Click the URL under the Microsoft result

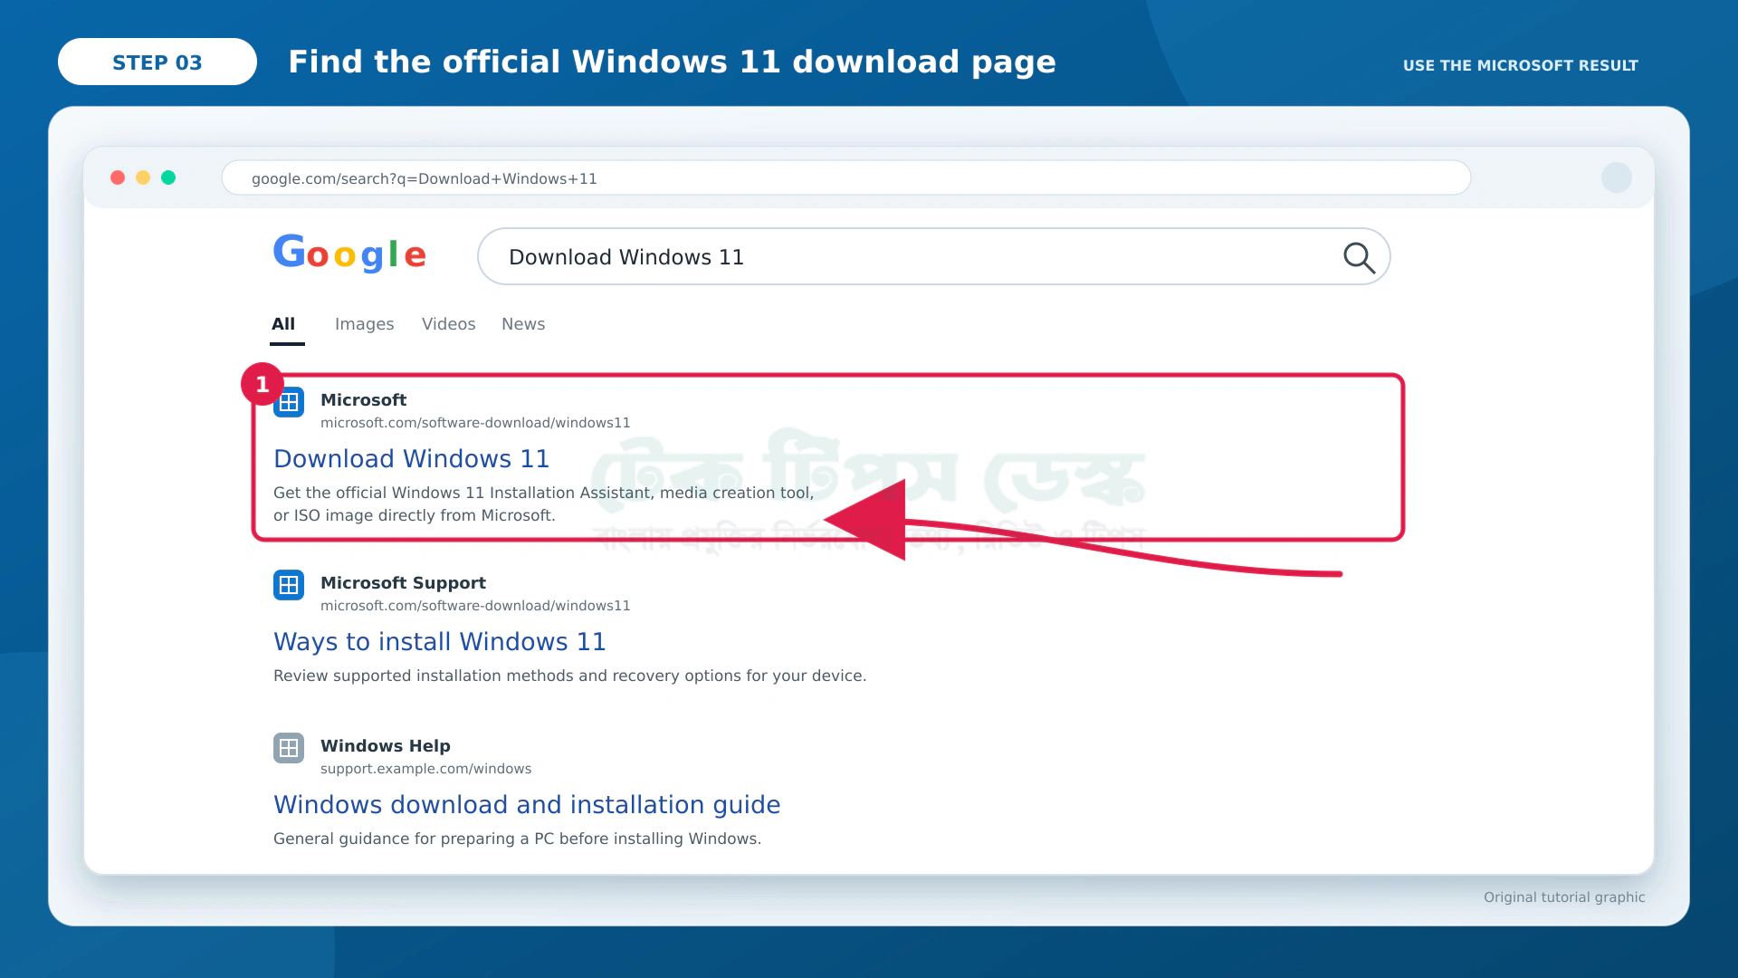[x=475, y=423]
